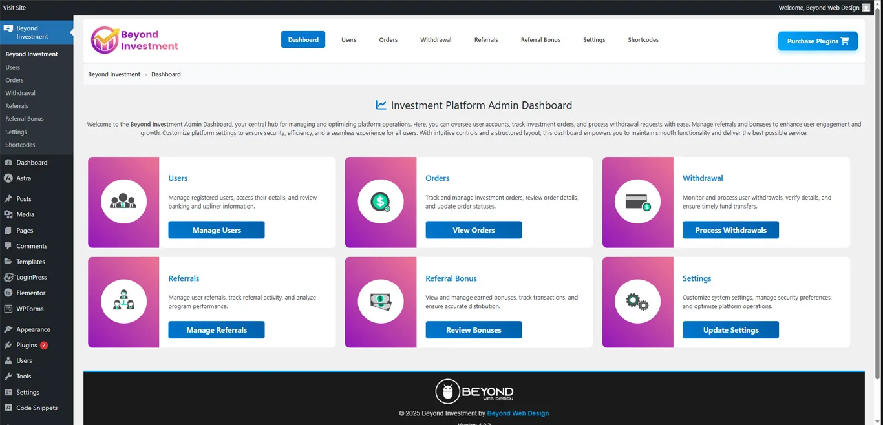Viewport: 883px width, 425px height.
Task: Click the Dashboard gauge icon in WordPress sidebar
Action: 8,163
